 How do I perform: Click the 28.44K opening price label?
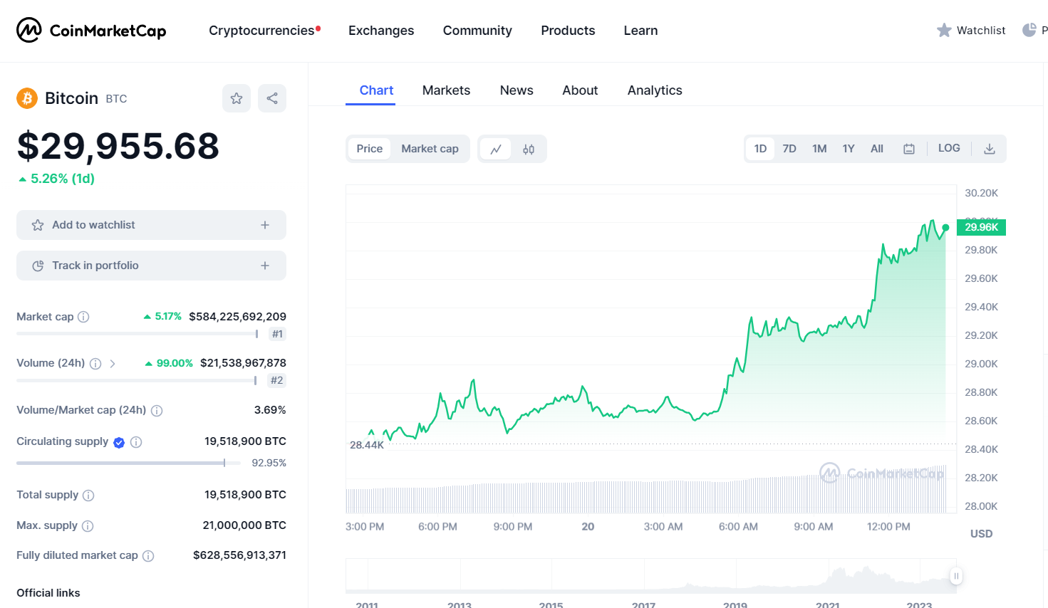[366, 445]
